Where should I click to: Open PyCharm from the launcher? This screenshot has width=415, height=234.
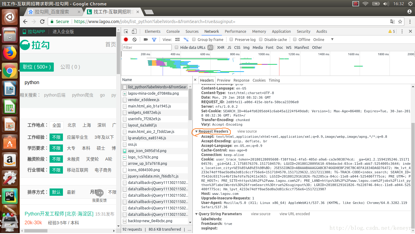(9, 196)
